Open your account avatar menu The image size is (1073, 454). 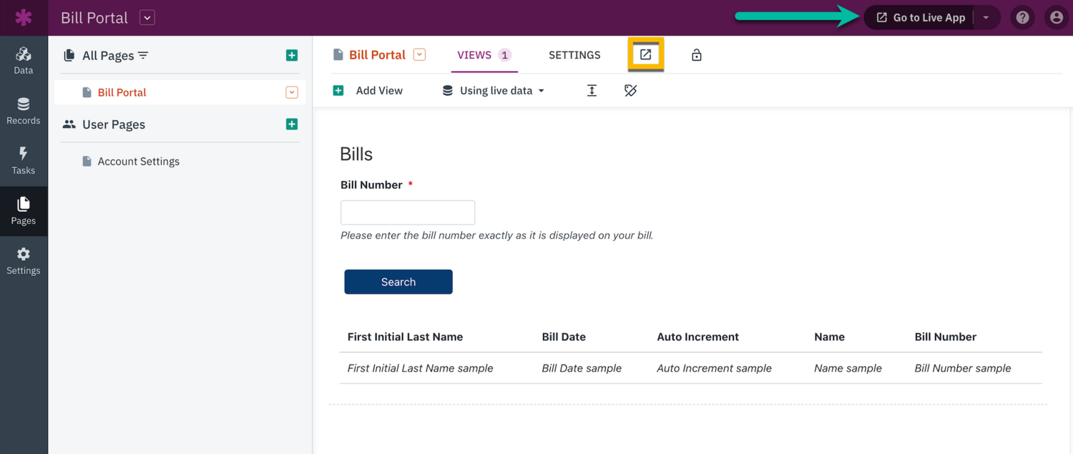coord(1057,17)
